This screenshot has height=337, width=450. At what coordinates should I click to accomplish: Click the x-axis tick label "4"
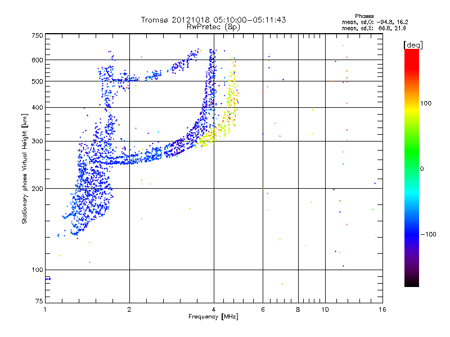coord(214,309)
